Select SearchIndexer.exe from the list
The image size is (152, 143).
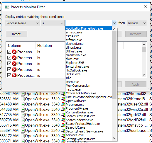click(89, 120)
